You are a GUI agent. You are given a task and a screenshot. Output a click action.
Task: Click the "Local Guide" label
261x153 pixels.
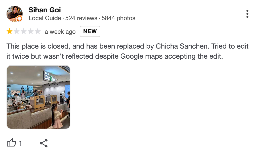click(45, 18)
